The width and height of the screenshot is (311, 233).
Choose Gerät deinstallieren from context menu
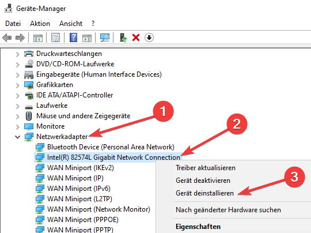(x=204, y=193)
